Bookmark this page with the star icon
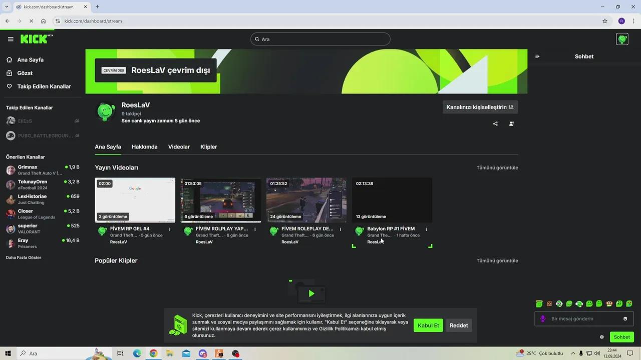Screen dimensions: 641x360 pyautogui.click(x=605, y=21)
